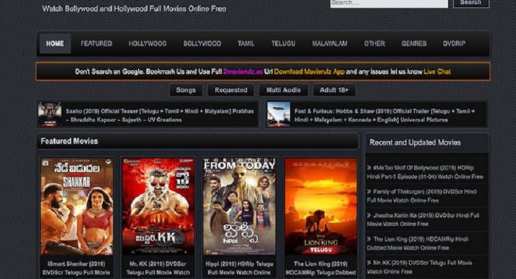This screenshot has height=279, width=516.
Task: Click the Featured Movies heading
Action: (x=69, y=141)
